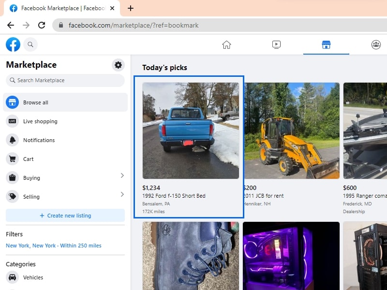Click the padlock site info icon
387x290 pixels.
click(x=61, y=25)
